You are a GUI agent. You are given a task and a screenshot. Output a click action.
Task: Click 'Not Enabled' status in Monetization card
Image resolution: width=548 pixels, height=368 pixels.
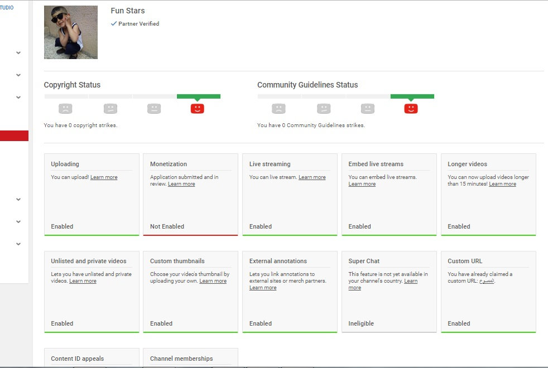[167, 226]
